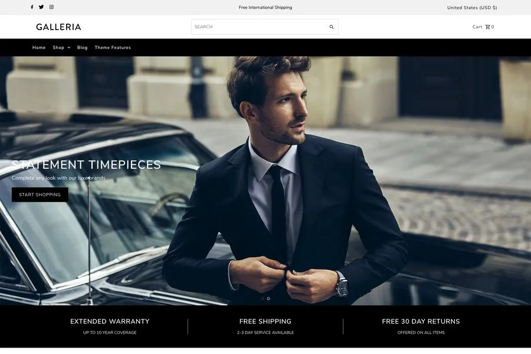Visit the Instagram profile icon
531x354 pixels.
51,7
